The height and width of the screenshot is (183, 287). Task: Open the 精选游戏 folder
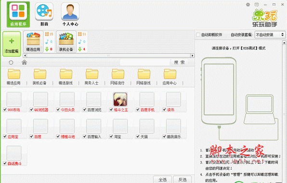pyautogui.click(x=65, y=77)
